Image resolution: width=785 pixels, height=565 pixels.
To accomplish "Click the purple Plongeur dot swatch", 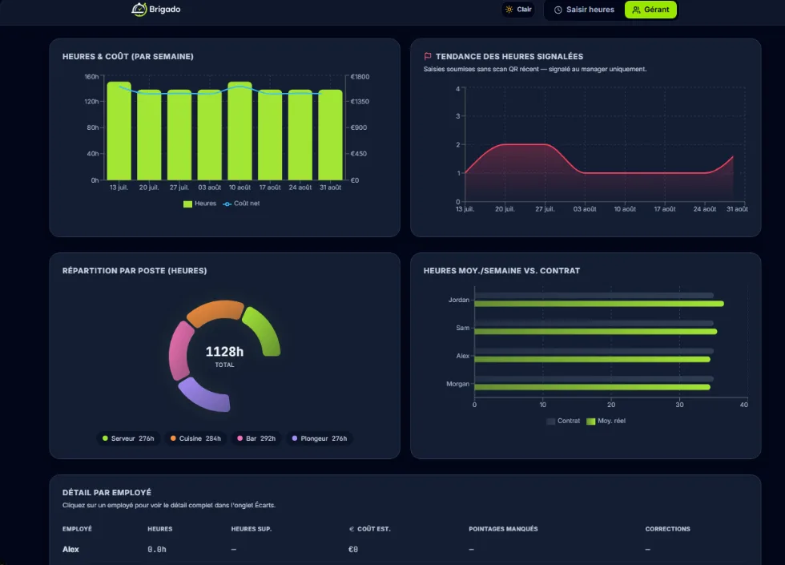I will coord(295,438).
